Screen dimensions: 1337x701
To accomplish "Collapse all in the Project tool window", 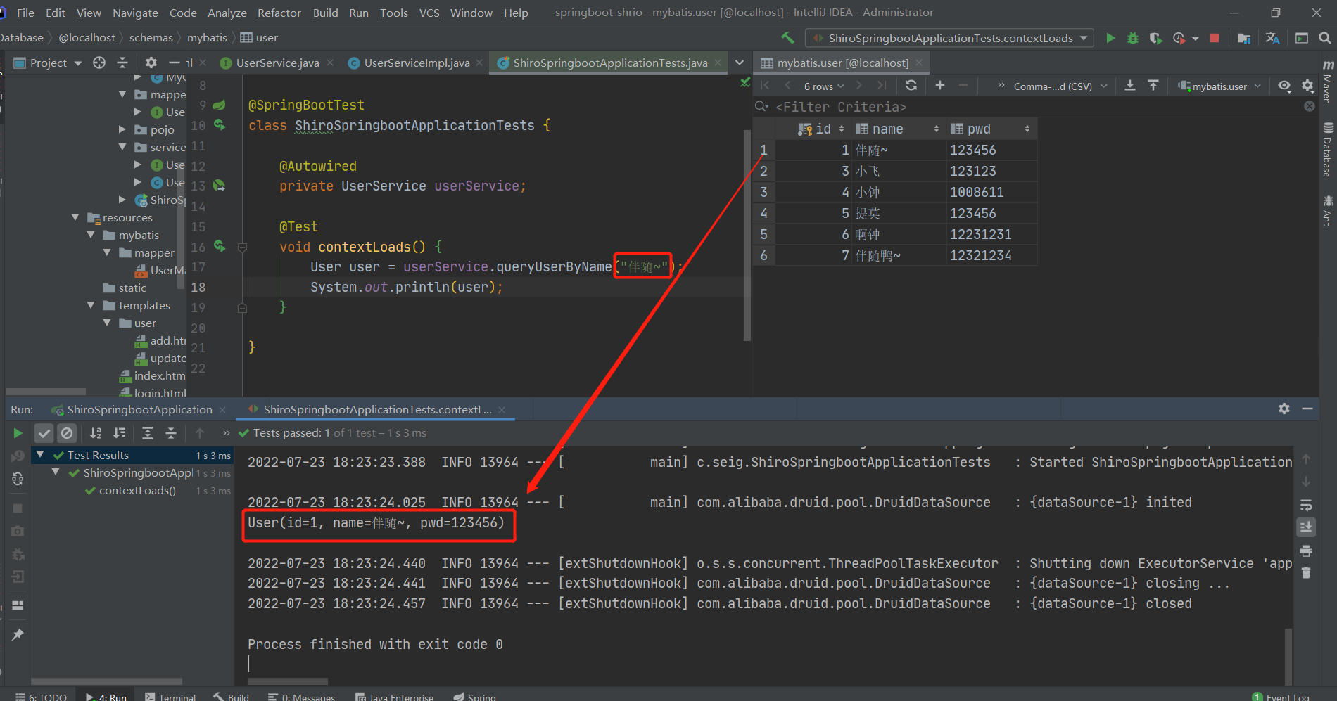I will (122, 63).
